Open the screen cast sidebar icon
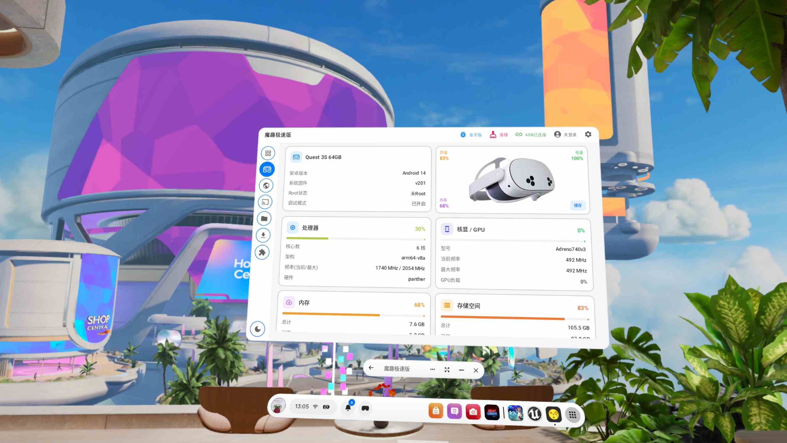787x443 pixels. [x=265, y=202]
